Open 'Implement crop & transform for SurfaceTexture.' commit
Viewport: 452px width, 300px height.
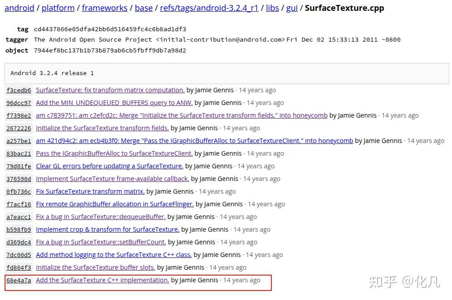(107, 229)
